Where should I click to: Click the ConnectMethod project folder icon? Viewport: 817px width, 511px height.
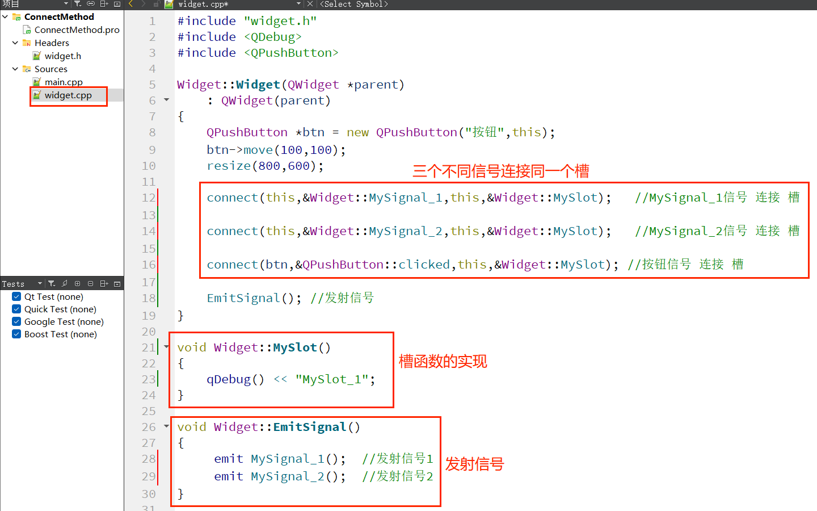(16, 16)
